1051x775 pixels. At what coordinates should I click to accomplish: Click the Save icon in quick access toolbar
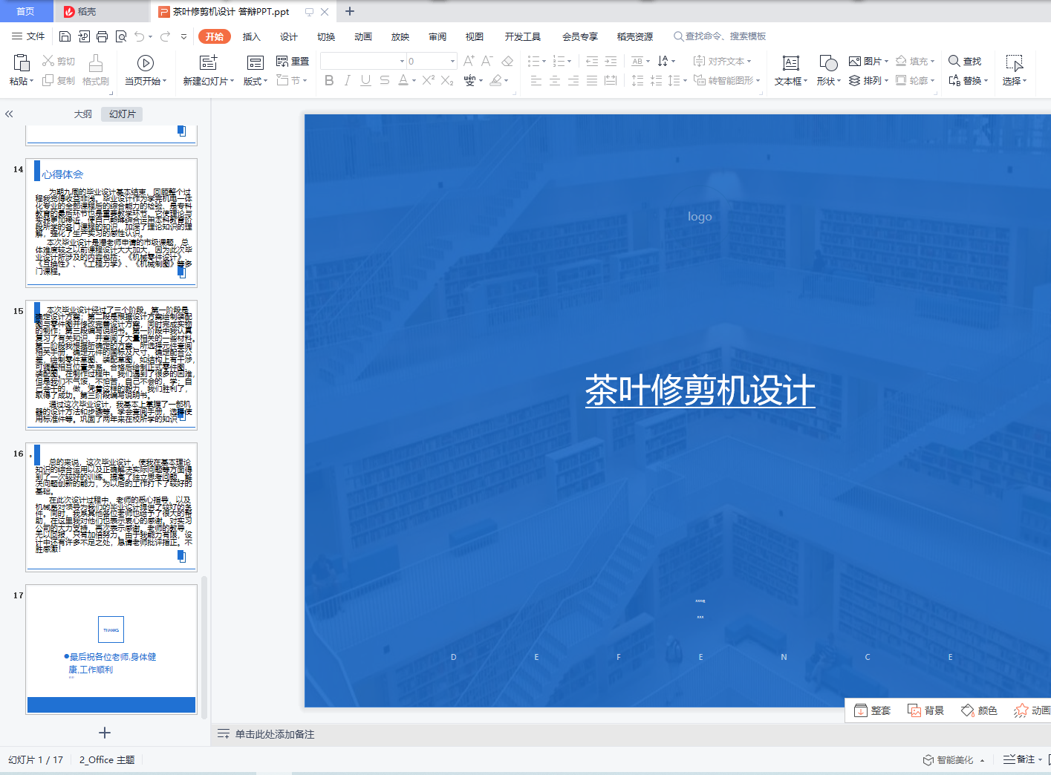(65, 36)
